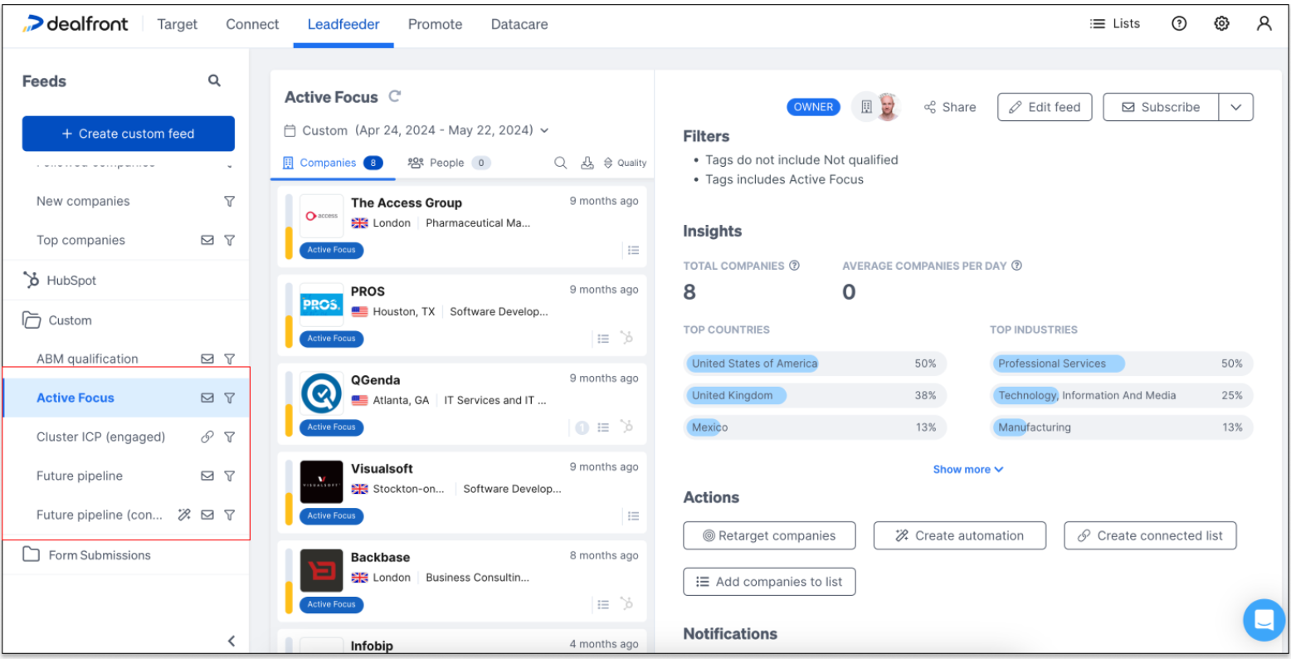Select the Future pipeline feed
This screenshot has width=1291, height=659.
point(80,476)
